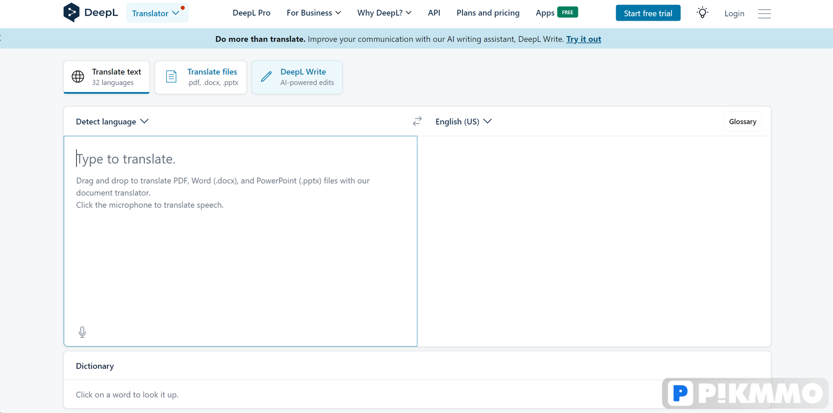The image size is (833, 413).
Task: Click the Login link
Action: (x=734, y=13)
